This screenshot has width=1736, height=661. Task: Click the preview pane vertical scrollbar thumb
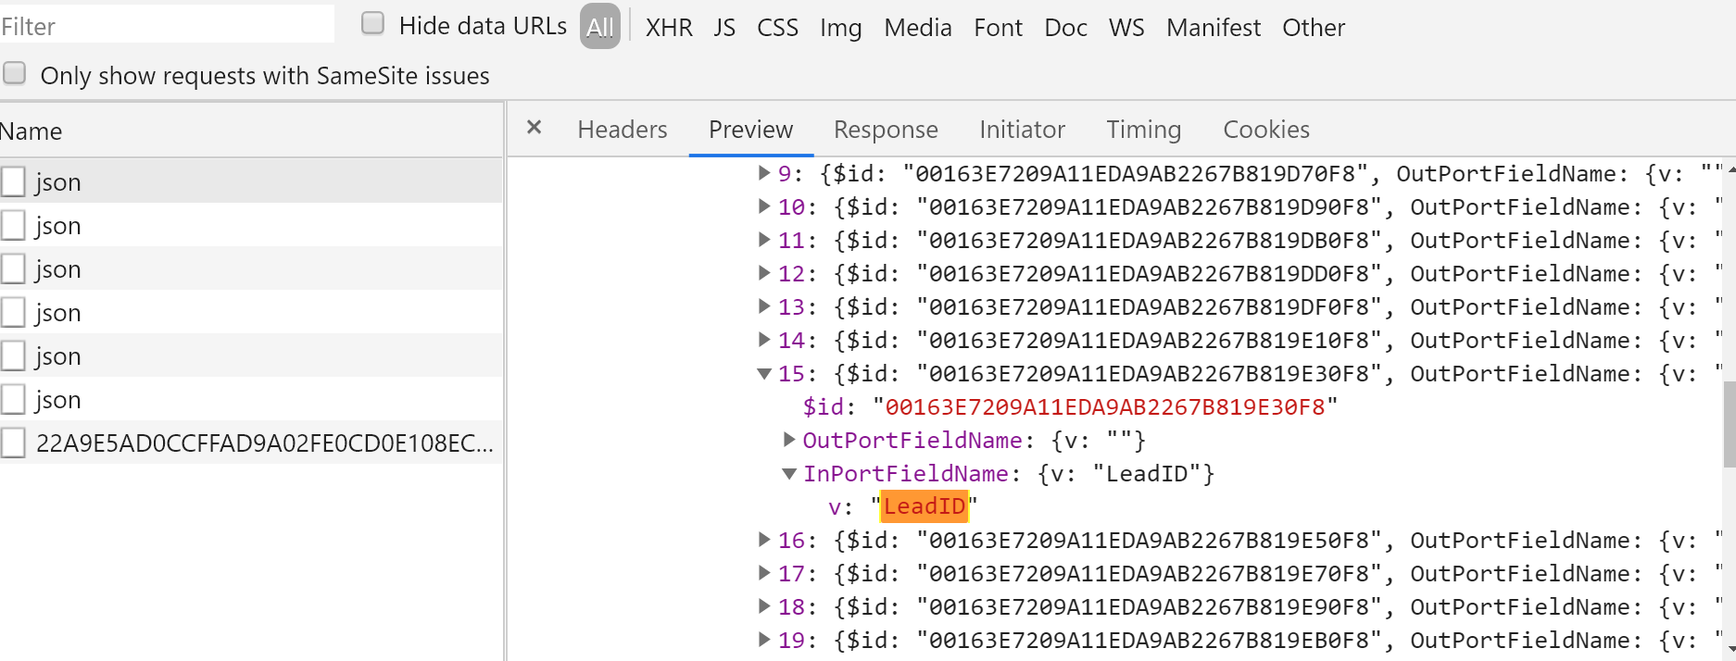1729,425
